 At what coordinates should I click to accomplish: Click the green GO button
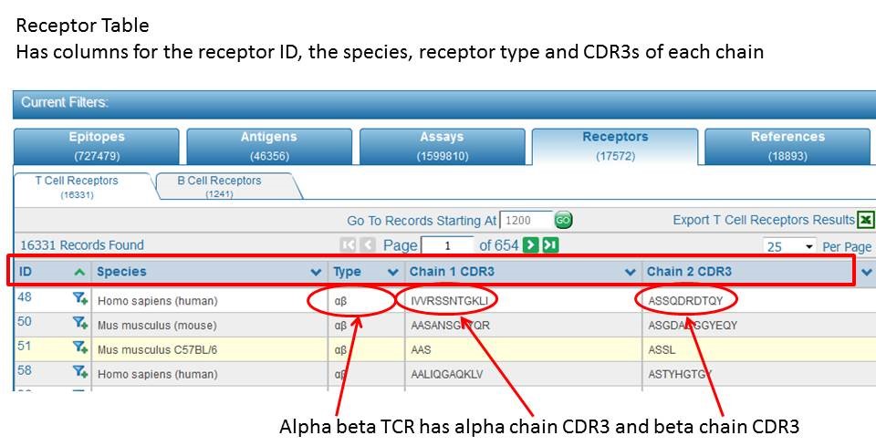(564, 221)
